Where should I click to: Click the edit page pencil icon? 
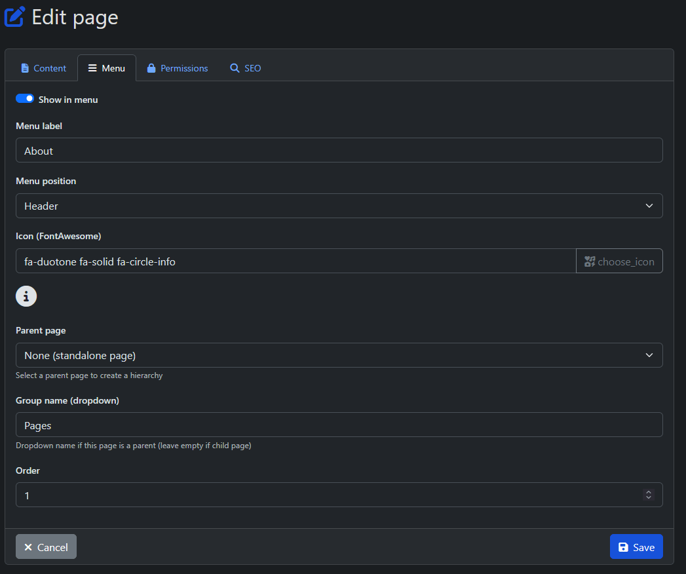click(14, 16)
